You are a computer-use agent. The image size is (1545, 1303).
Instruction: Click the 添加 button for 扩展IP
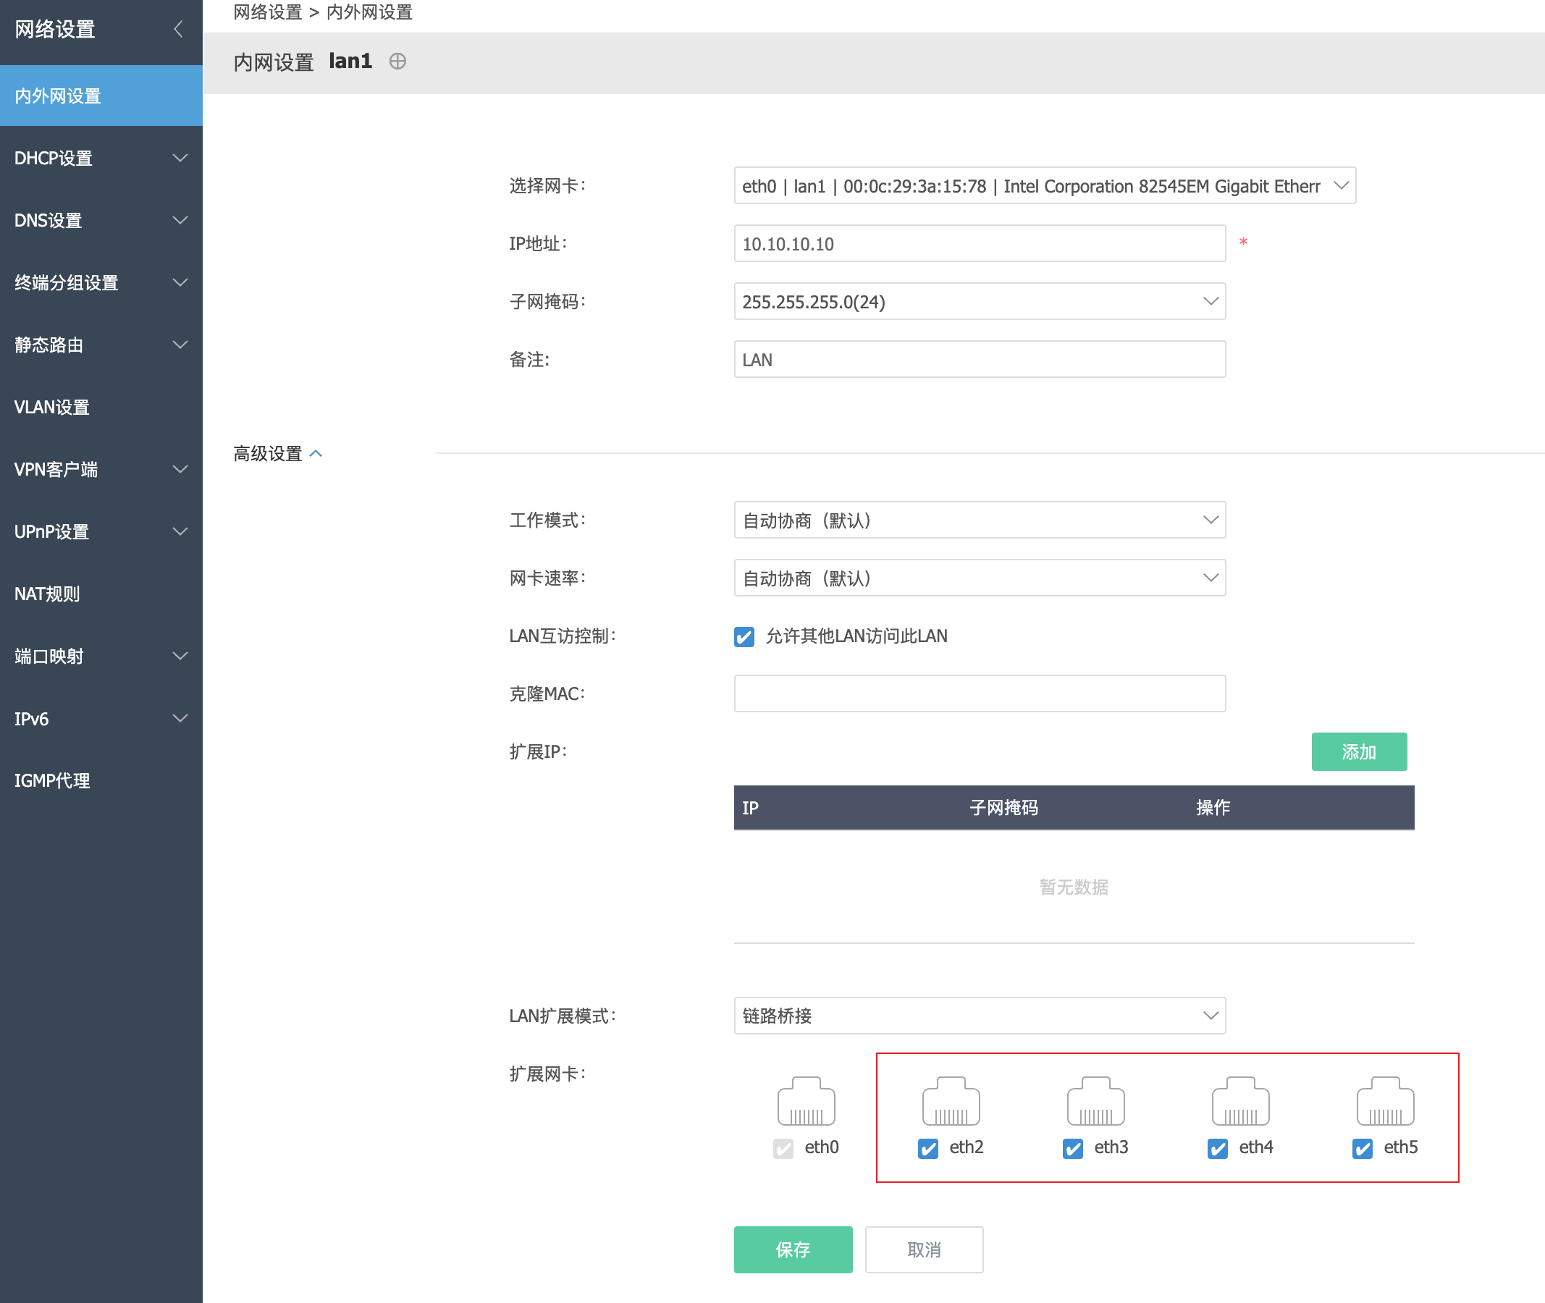pos(1358,752)
